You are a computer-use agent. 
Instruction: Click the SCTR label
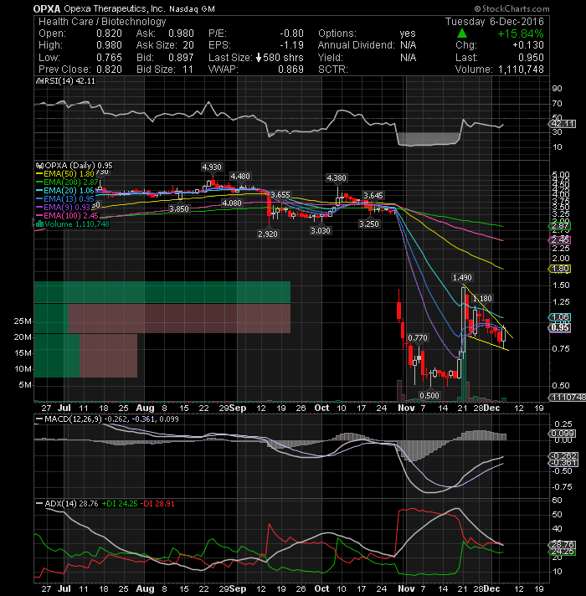pyautogui.click(x=333, y=69)
